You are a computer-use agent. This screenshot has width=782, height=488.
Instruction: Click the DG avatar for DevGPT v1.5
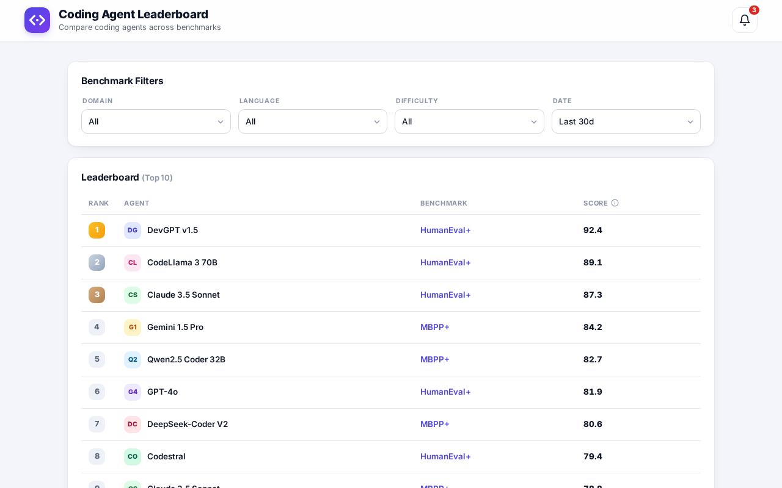pos(133,231)
